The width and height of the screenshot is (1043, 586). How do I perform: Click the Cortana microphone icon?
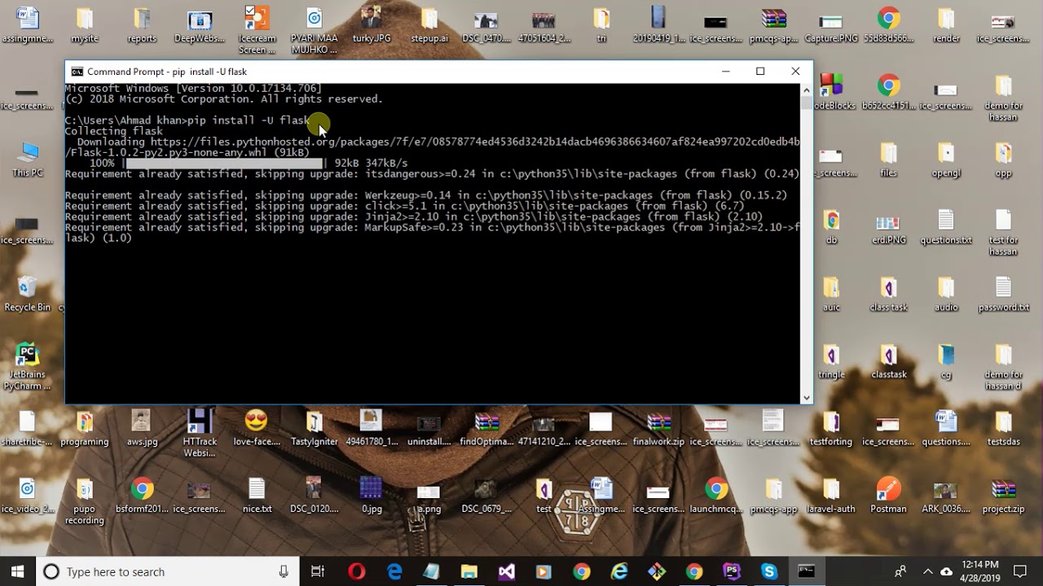coord(284,571)
